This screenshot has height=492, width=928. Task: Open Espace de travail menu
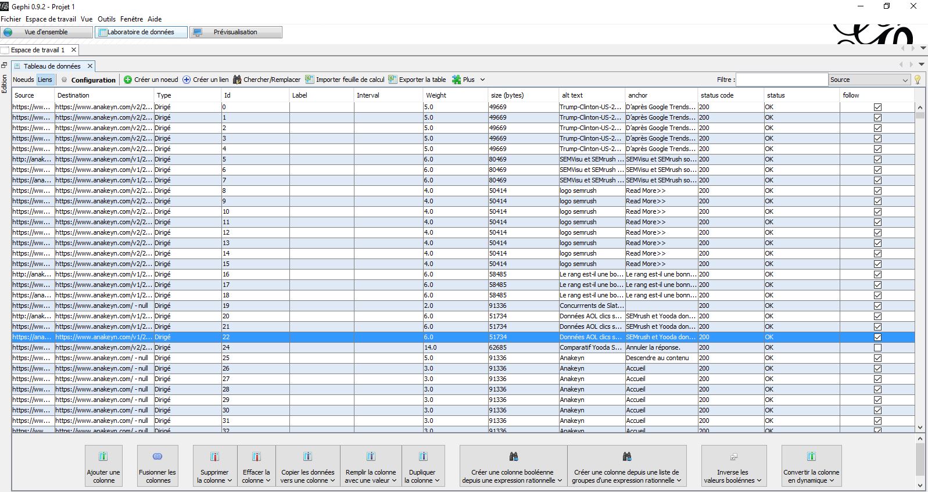pos(51,19)
